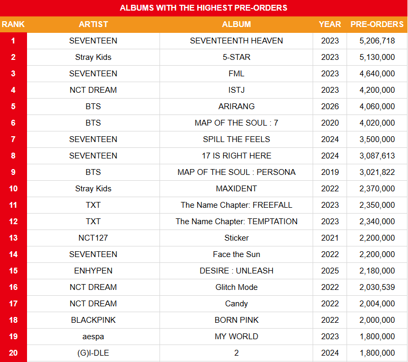Image resolution: width=408 pixels, height=362 pixels.
Task: Click artist cell 'aespa'
Action: pyautogui.click(x=93, y=337)
